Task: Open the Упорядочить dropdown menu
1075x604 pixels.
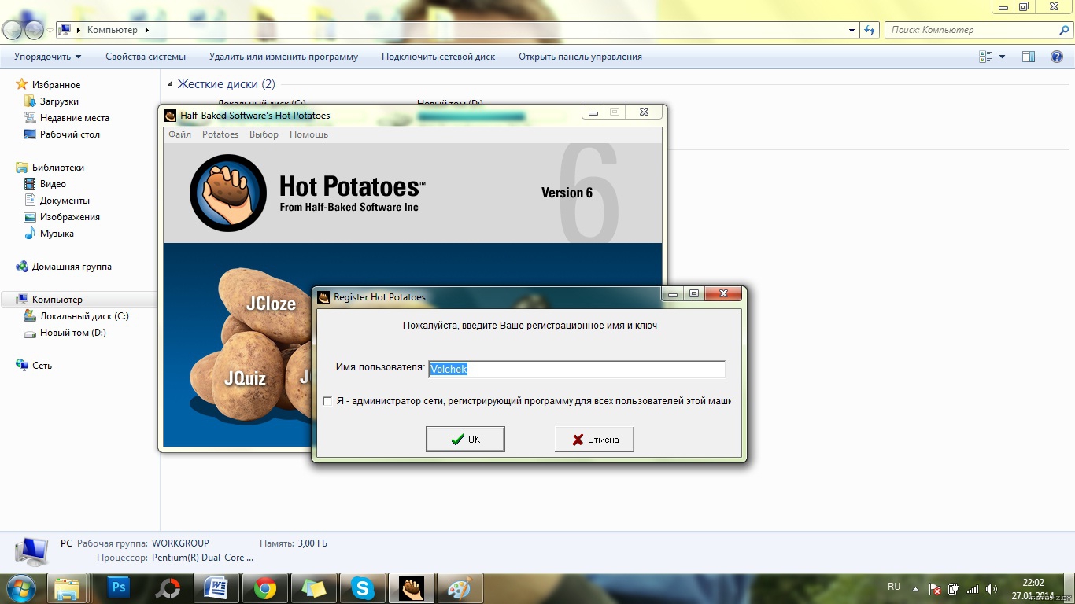Action: point(47,57)
